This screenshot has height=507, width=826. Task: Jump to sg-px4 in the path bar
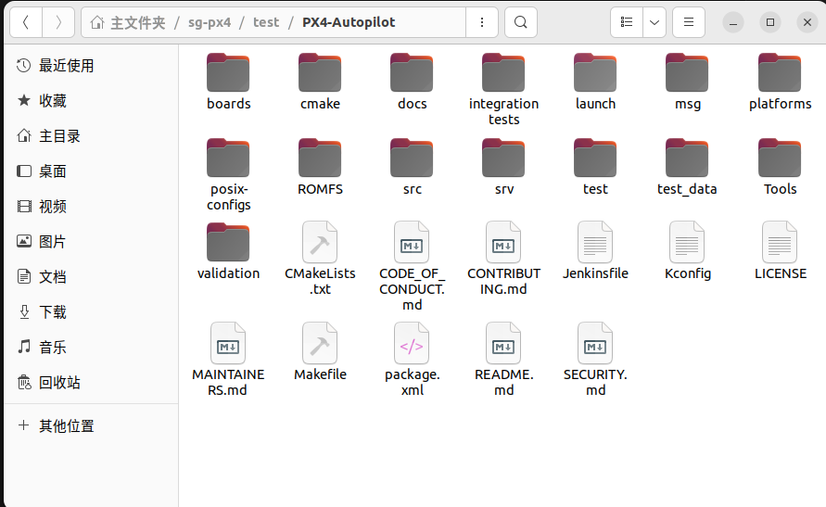(x=210, y=22)
